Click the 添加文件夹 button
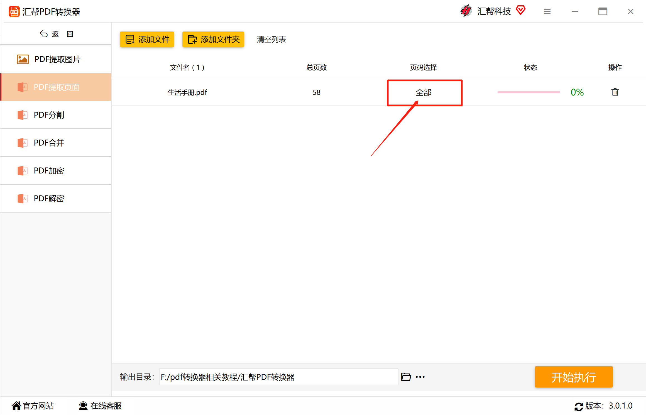Image resolution: width=646 pixels, height=415 pixels. point(213,39)
